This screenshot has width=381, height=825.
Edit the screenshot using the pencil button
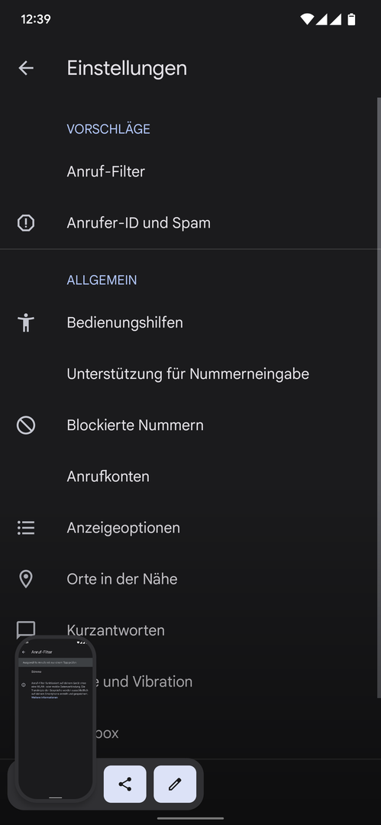[175, 784]
